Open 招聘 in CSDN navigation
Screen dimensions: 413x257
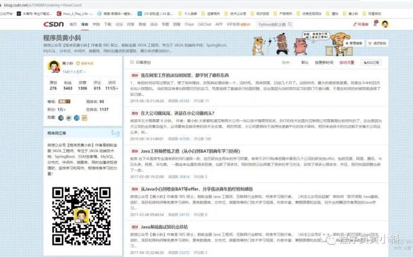(x=177, y=24)
